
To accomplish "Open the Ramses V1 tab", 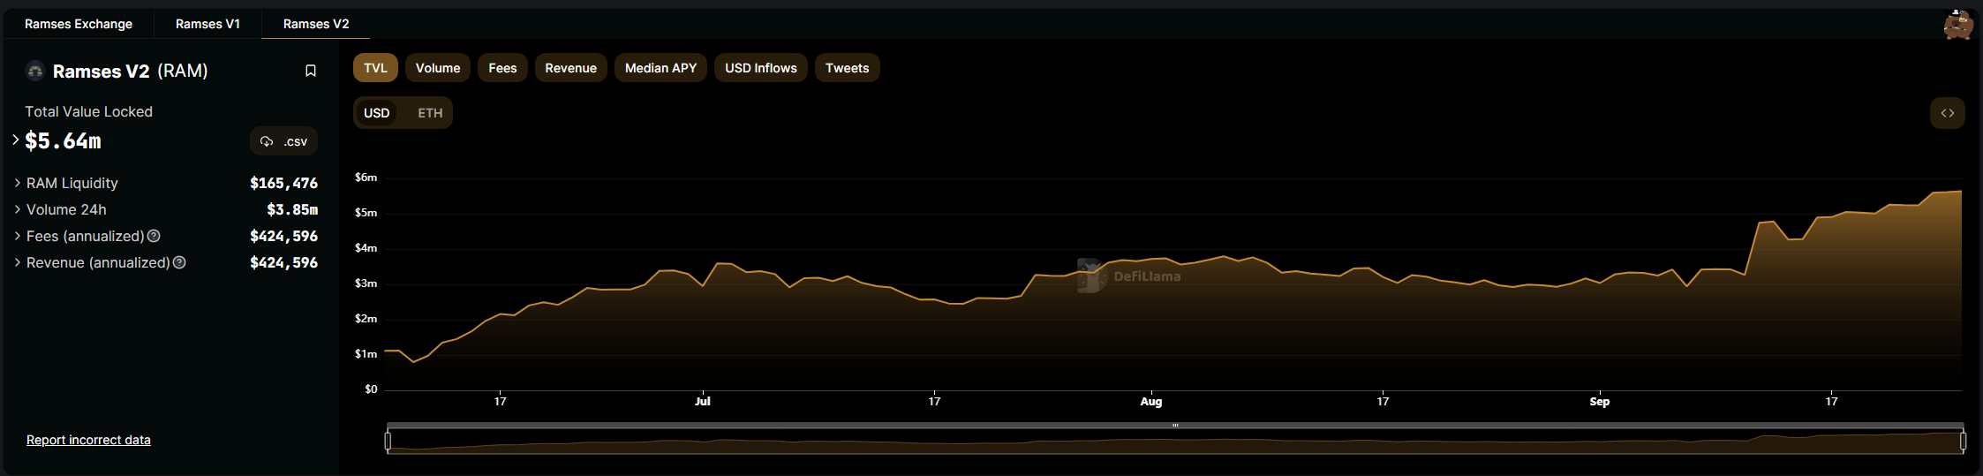I will click(207, 24).
